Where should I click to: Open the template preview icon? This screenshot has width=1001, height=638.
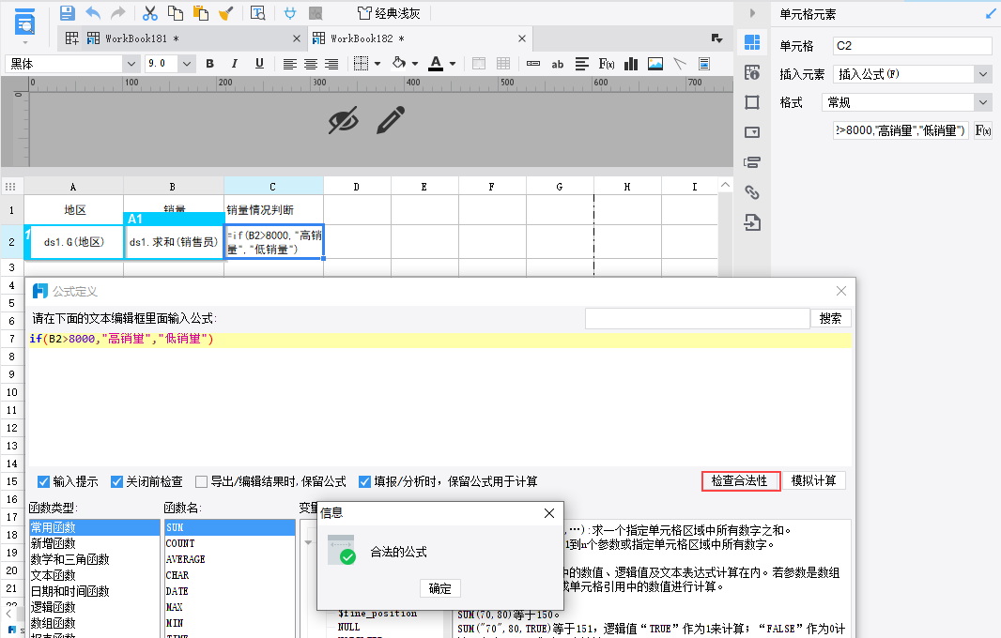(x=24, y=22)
